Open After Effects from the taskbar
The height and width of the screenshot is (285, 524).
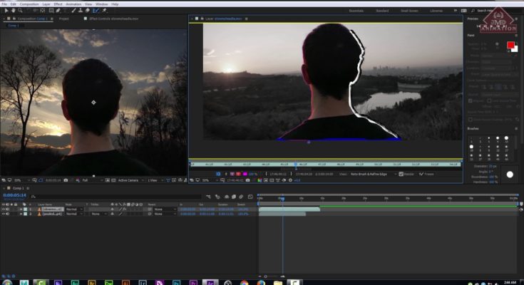point(210,283)
